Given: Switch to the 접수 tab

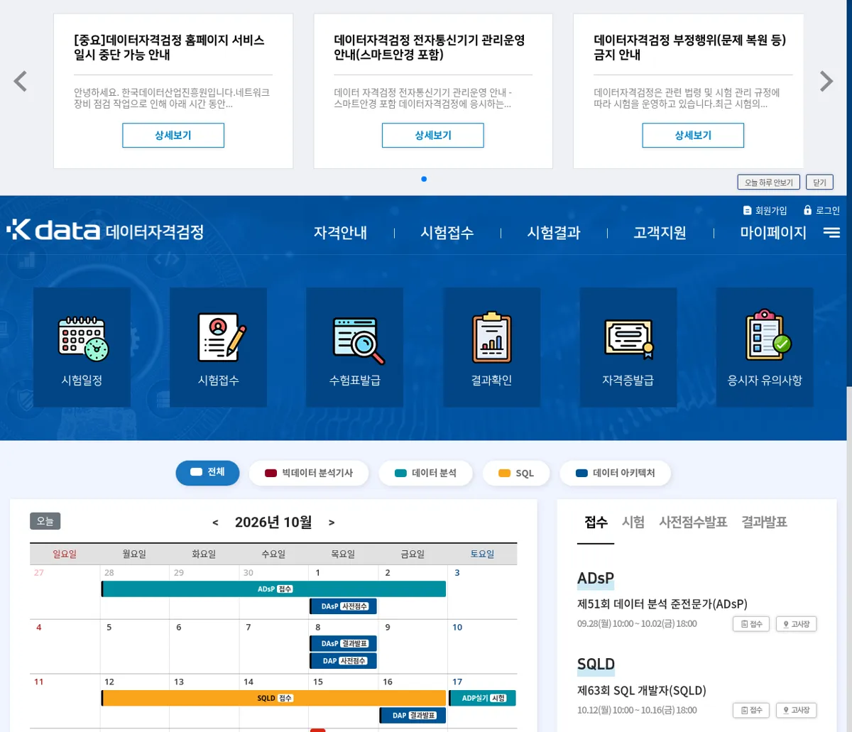Looking at the screenshot, I should tap(596, 523).
